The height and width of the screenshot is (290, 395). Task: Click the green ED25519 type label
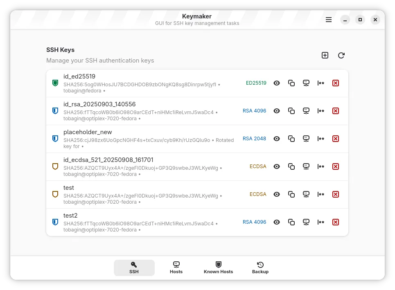tap(256, 83)
